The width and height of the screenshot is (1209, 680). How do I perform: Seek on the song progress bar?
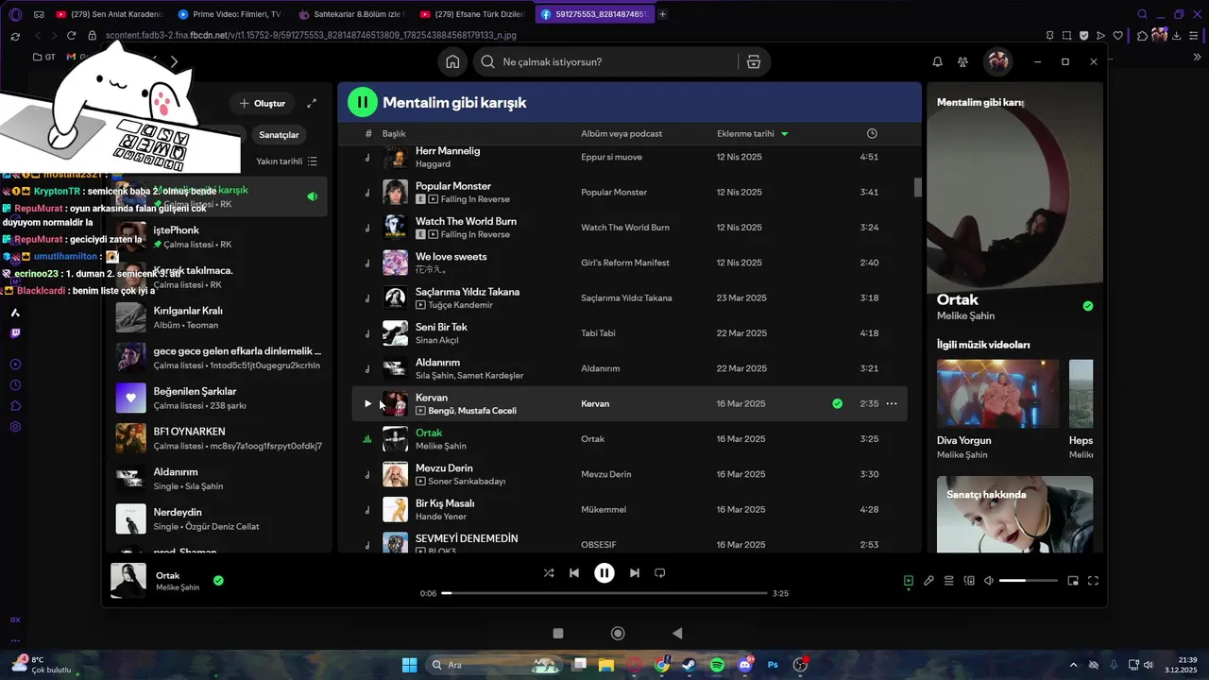604,593
